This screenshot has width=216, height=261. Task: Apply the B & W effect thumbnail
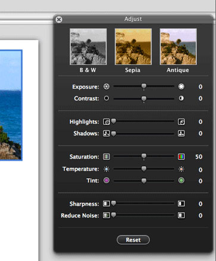[88, 46]
